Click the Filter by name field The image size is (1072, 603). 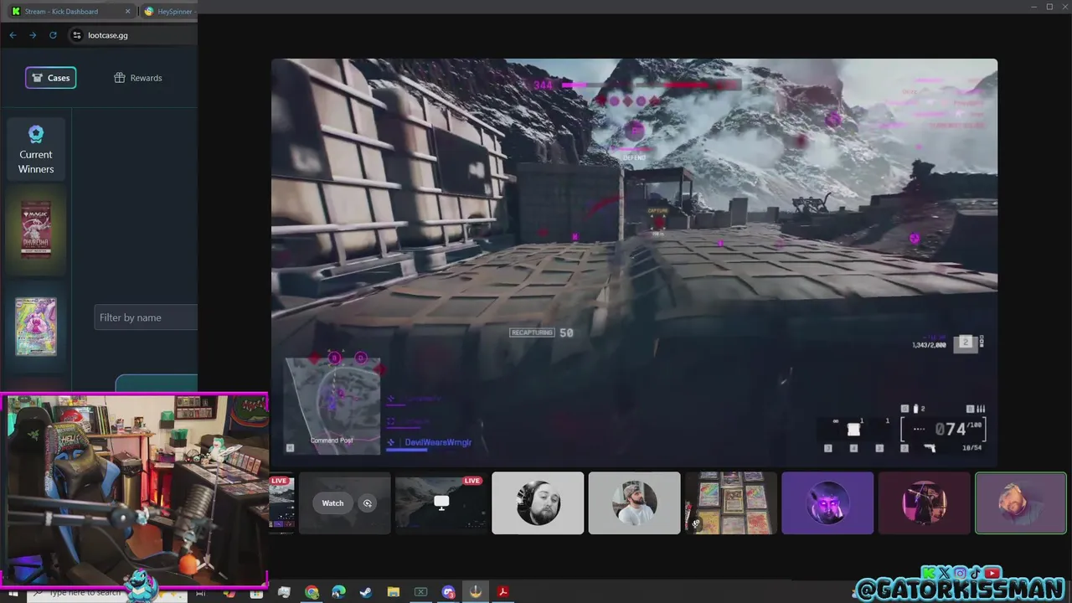click(146, 317)
